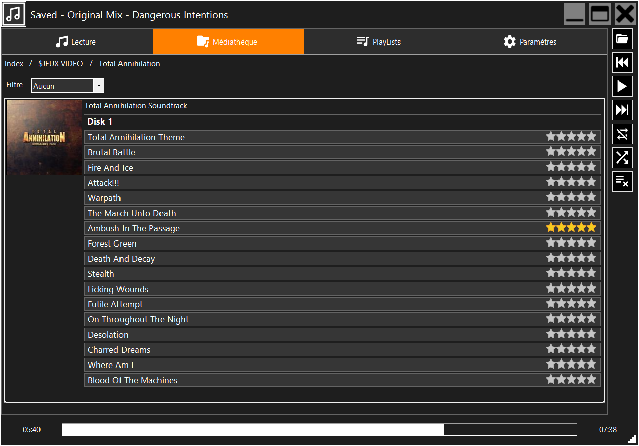
Task: Select Ambush In The Passage track
Action: [x=342, y=228]
